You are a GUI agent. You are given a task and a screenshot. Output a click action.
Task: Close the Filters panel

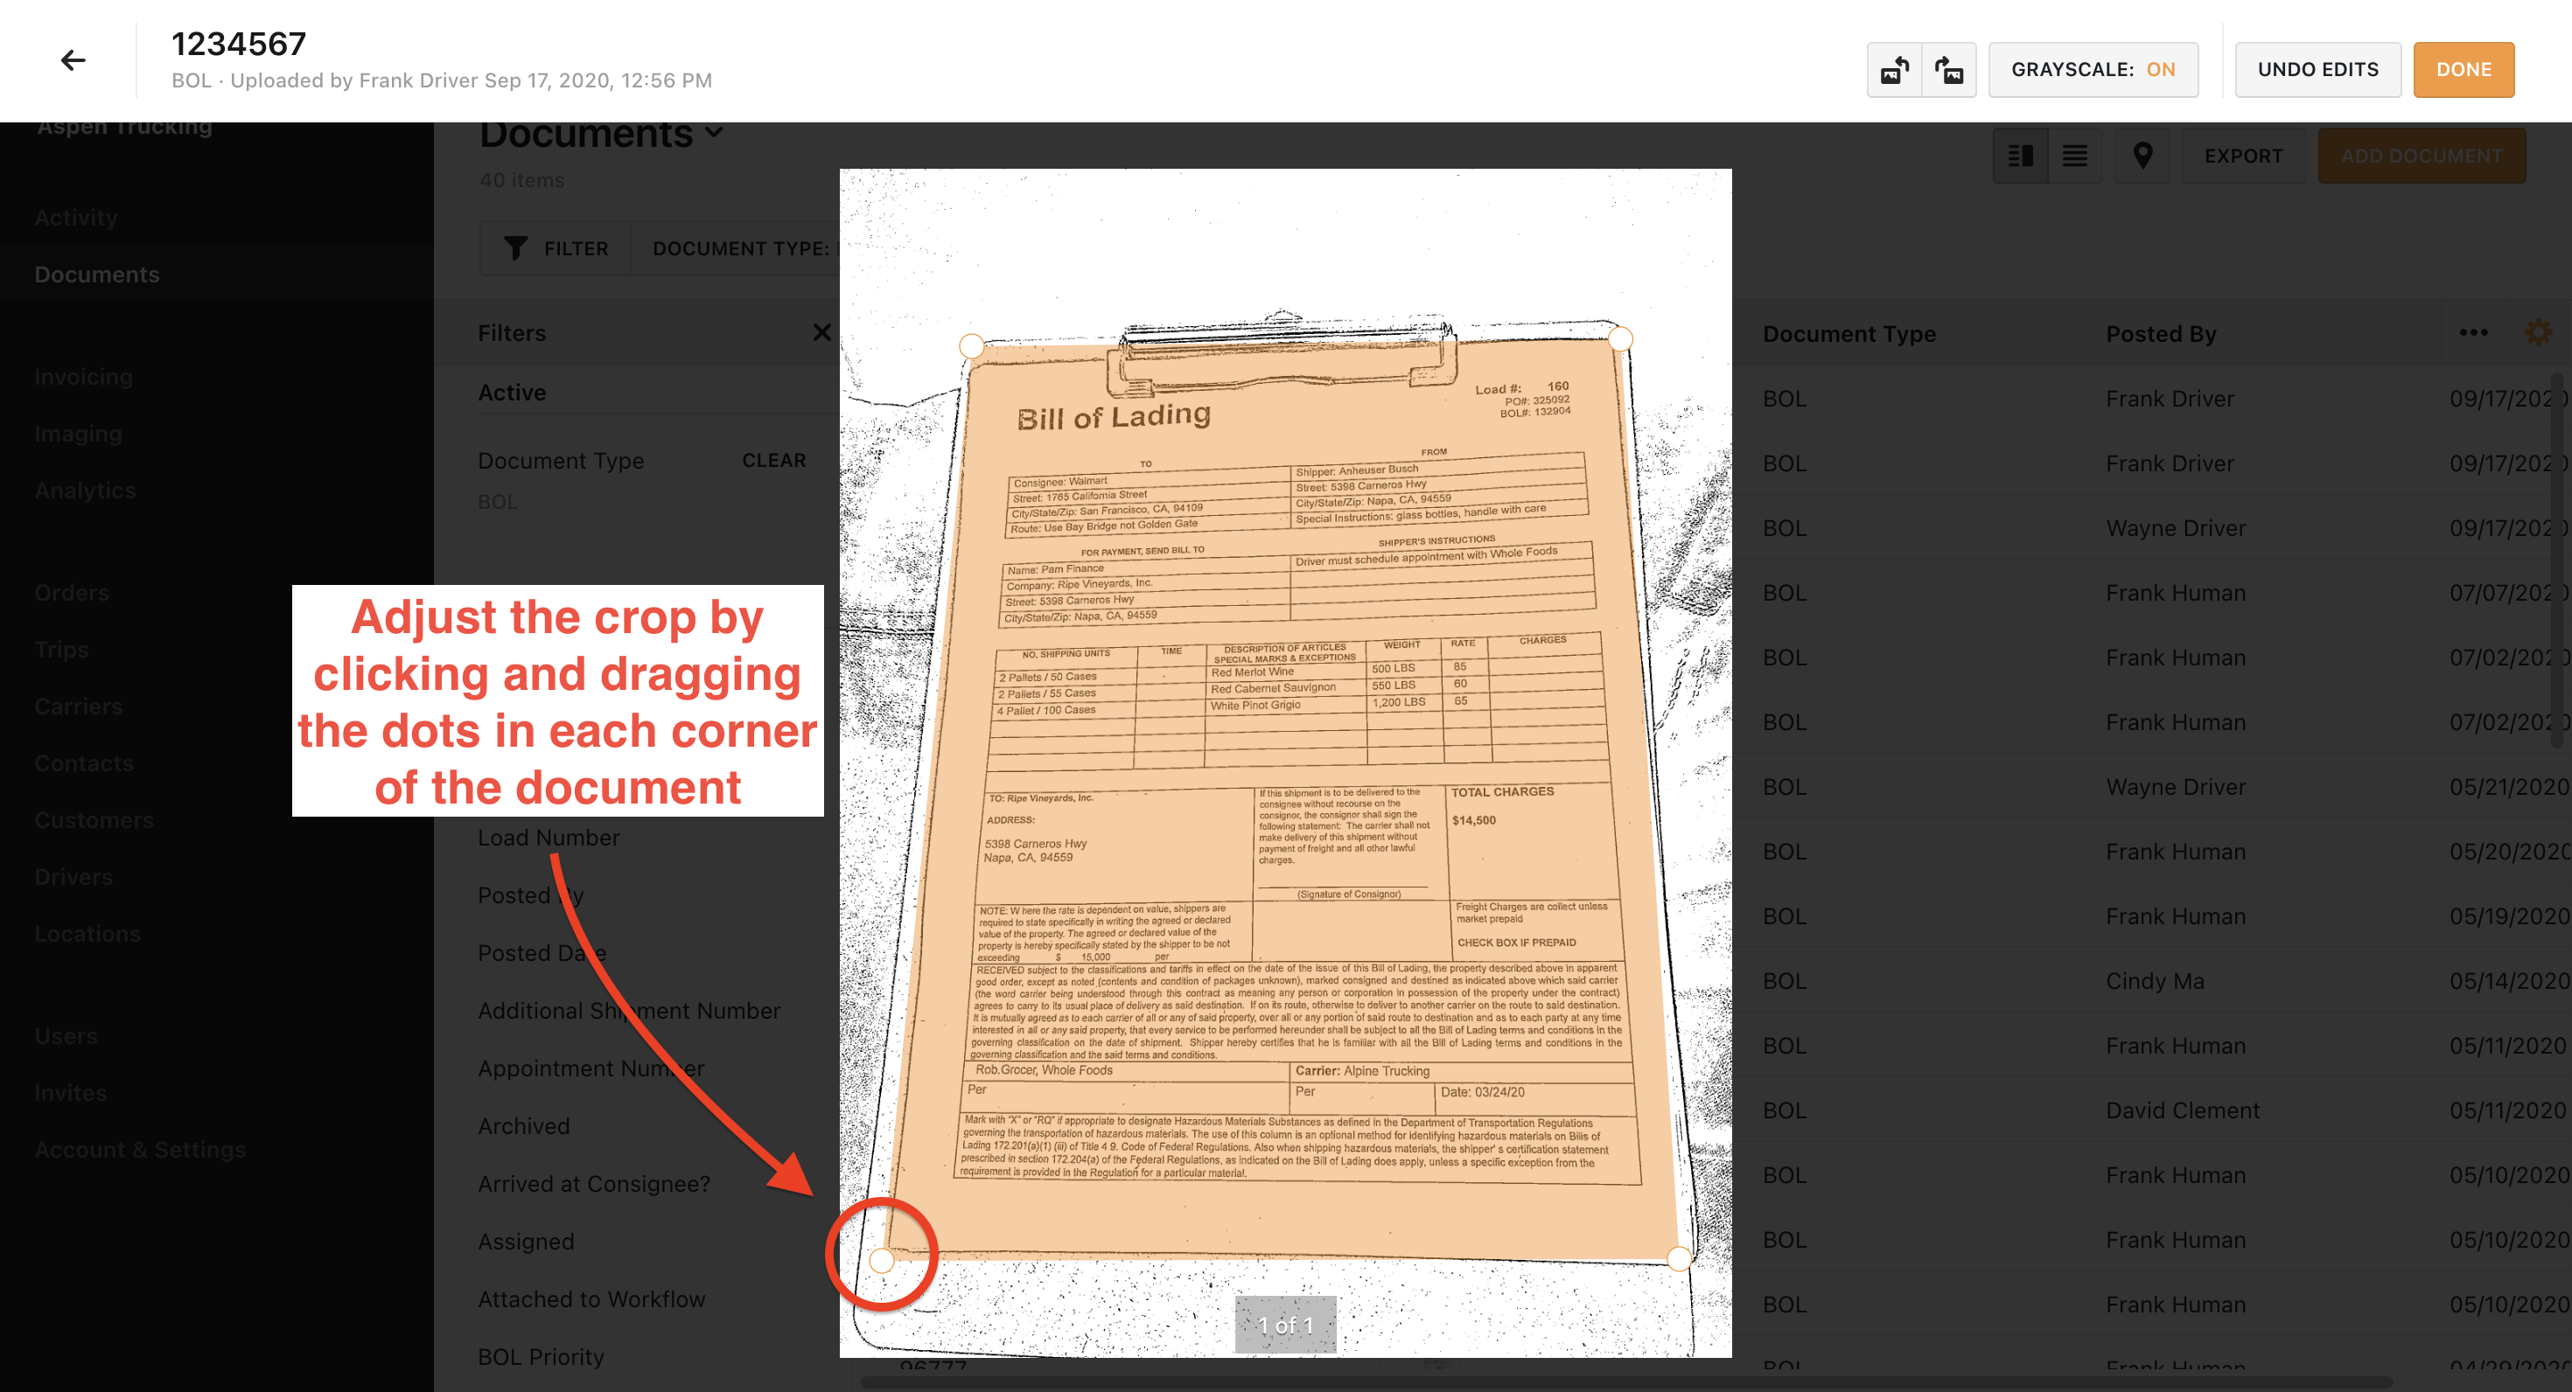coord(821,332)
